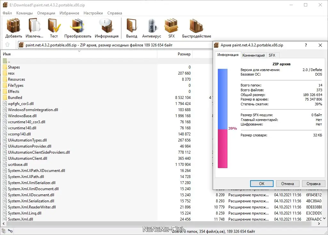Sort by the Размер column header
328x235 pixels.
pos(175,54)
